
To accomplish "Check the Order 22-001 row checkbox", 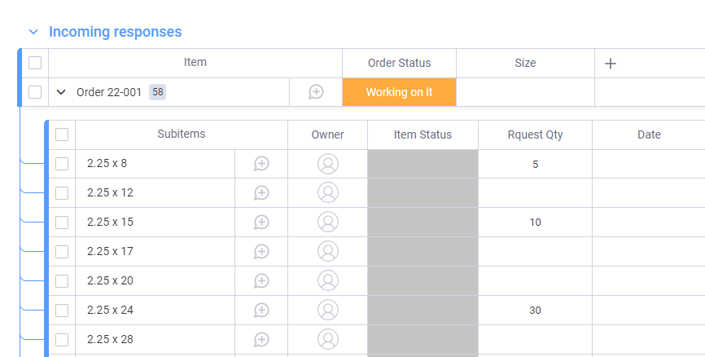I will click(35, 92).
